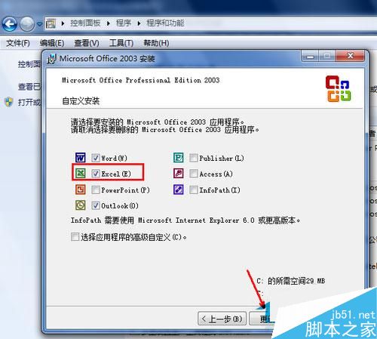Go back with Explorer back arrow
377x339 pixels.
(10, 24)
